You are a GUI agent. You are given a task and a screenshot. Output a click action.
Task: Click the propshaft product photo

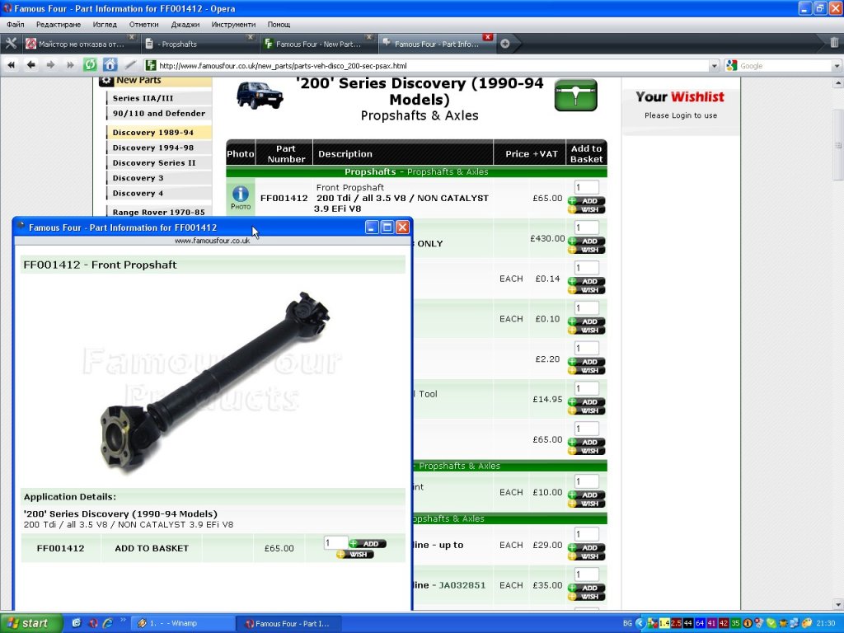pyautogui.click(x=214, y=382)
